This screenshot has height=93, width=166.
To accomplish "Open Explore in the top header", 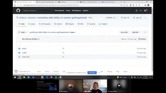I will point(85,11).
